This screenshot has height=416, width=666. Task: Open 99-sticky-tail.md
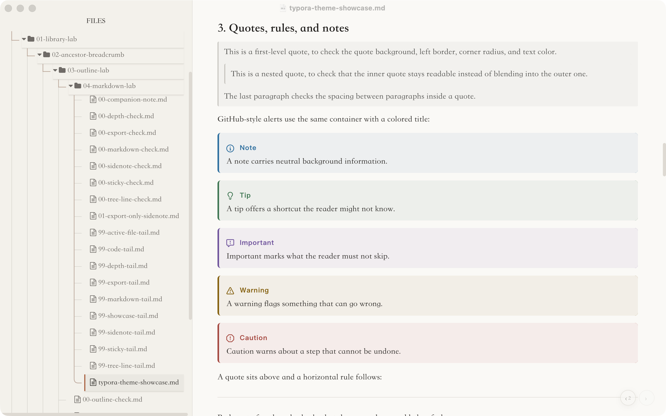[x=123, y=349]
